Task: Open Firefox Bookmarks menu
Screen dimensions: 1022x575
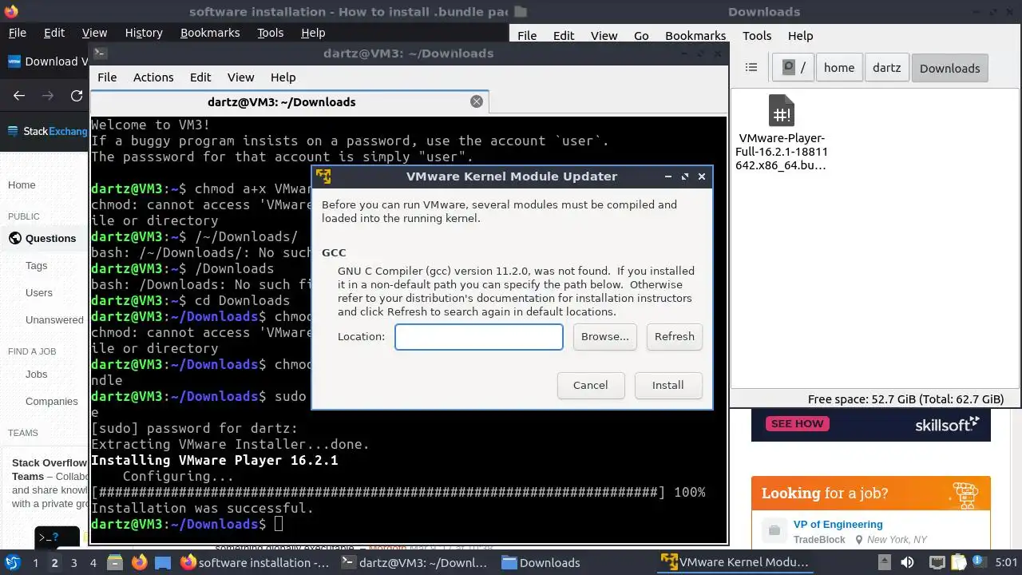Action: click(210, 33)
